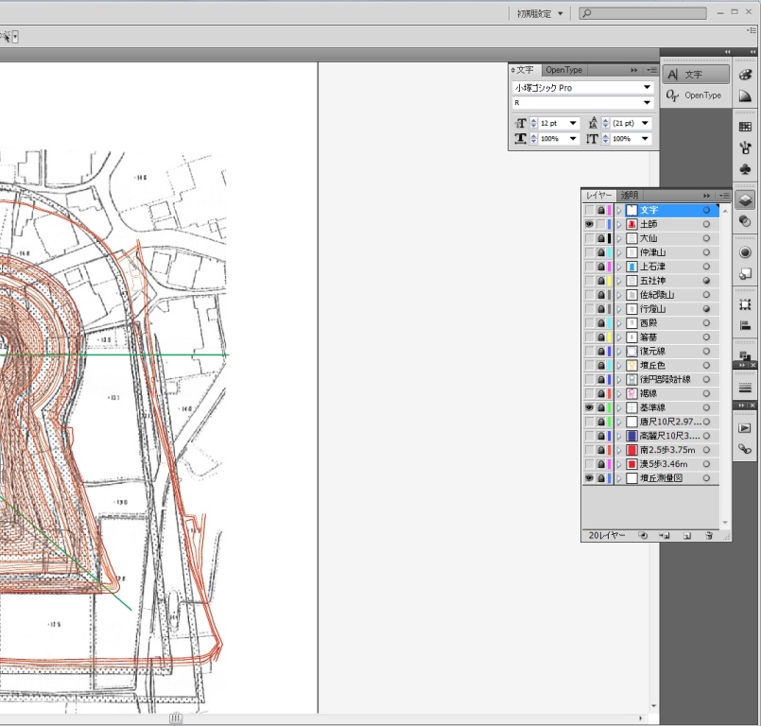Open the Links panel chain icon
Viewport: 761px width, 726px height.
(745, 449)
